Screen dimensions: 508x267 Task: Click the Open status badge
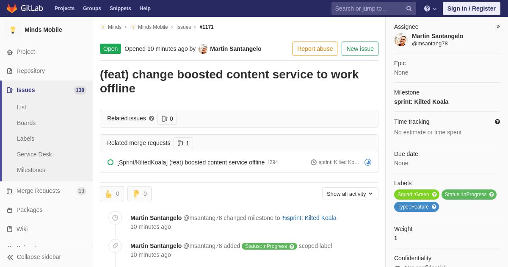(110, 49)
